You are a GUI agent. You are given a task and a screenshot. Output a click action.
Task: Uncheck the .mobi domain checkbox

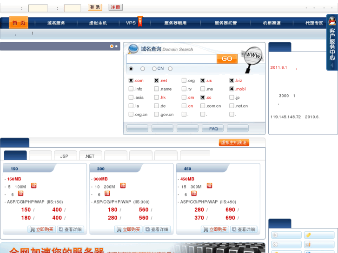point(232,89)
